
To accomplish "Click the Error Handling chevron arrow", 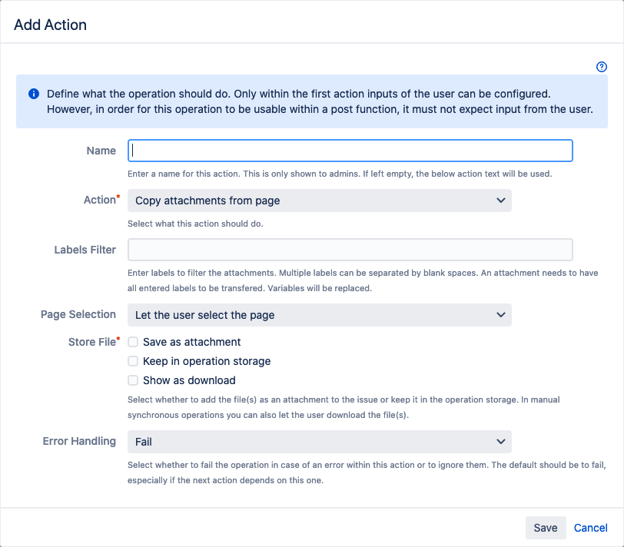I will [500, 441].
